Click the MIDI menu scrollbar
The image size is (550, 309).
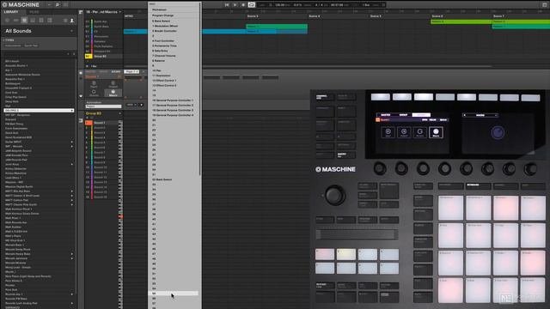click(x=200, y=89)
